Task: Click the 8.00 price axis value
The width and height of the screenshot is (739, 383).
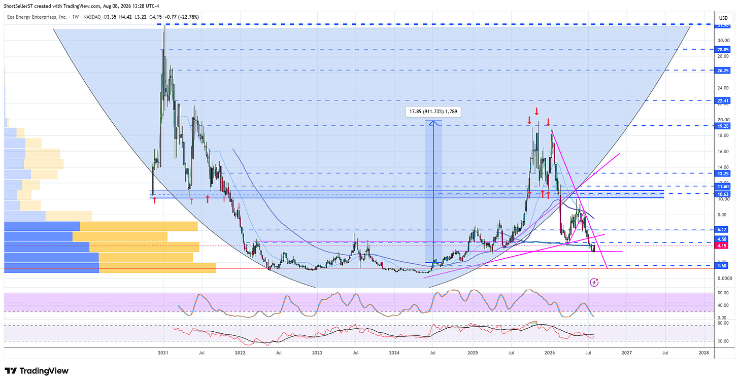Action: (x=723, y=215)
